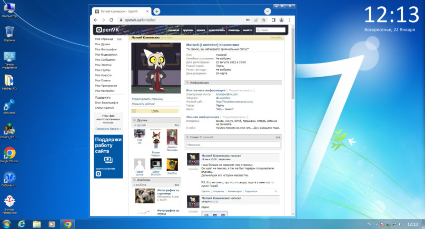The height and width of the screenshot is (229, 425).
Task: Click the 'Написать' wall post input field
Action: pyautogui.click(x=233, y=144)
